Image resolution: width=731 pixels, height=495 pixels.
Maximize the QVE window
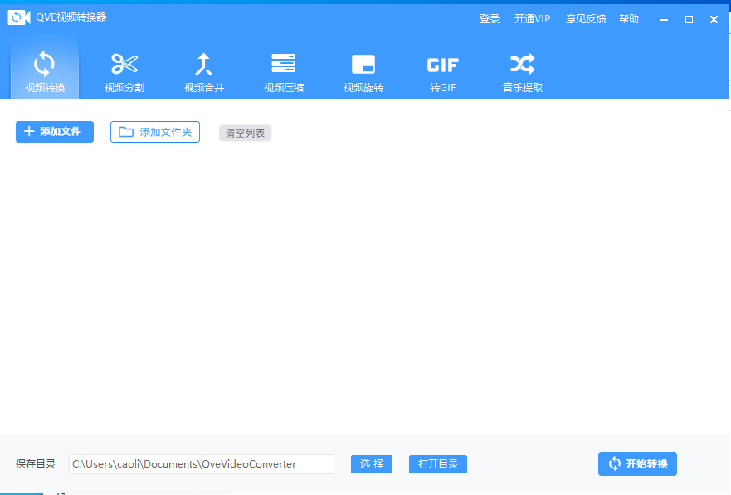click(x=689, y=20)
